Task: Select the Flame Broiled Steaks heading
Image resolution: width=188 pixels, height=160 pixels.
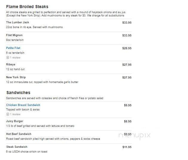Action: pyautogui.click(x=27, y=7)
